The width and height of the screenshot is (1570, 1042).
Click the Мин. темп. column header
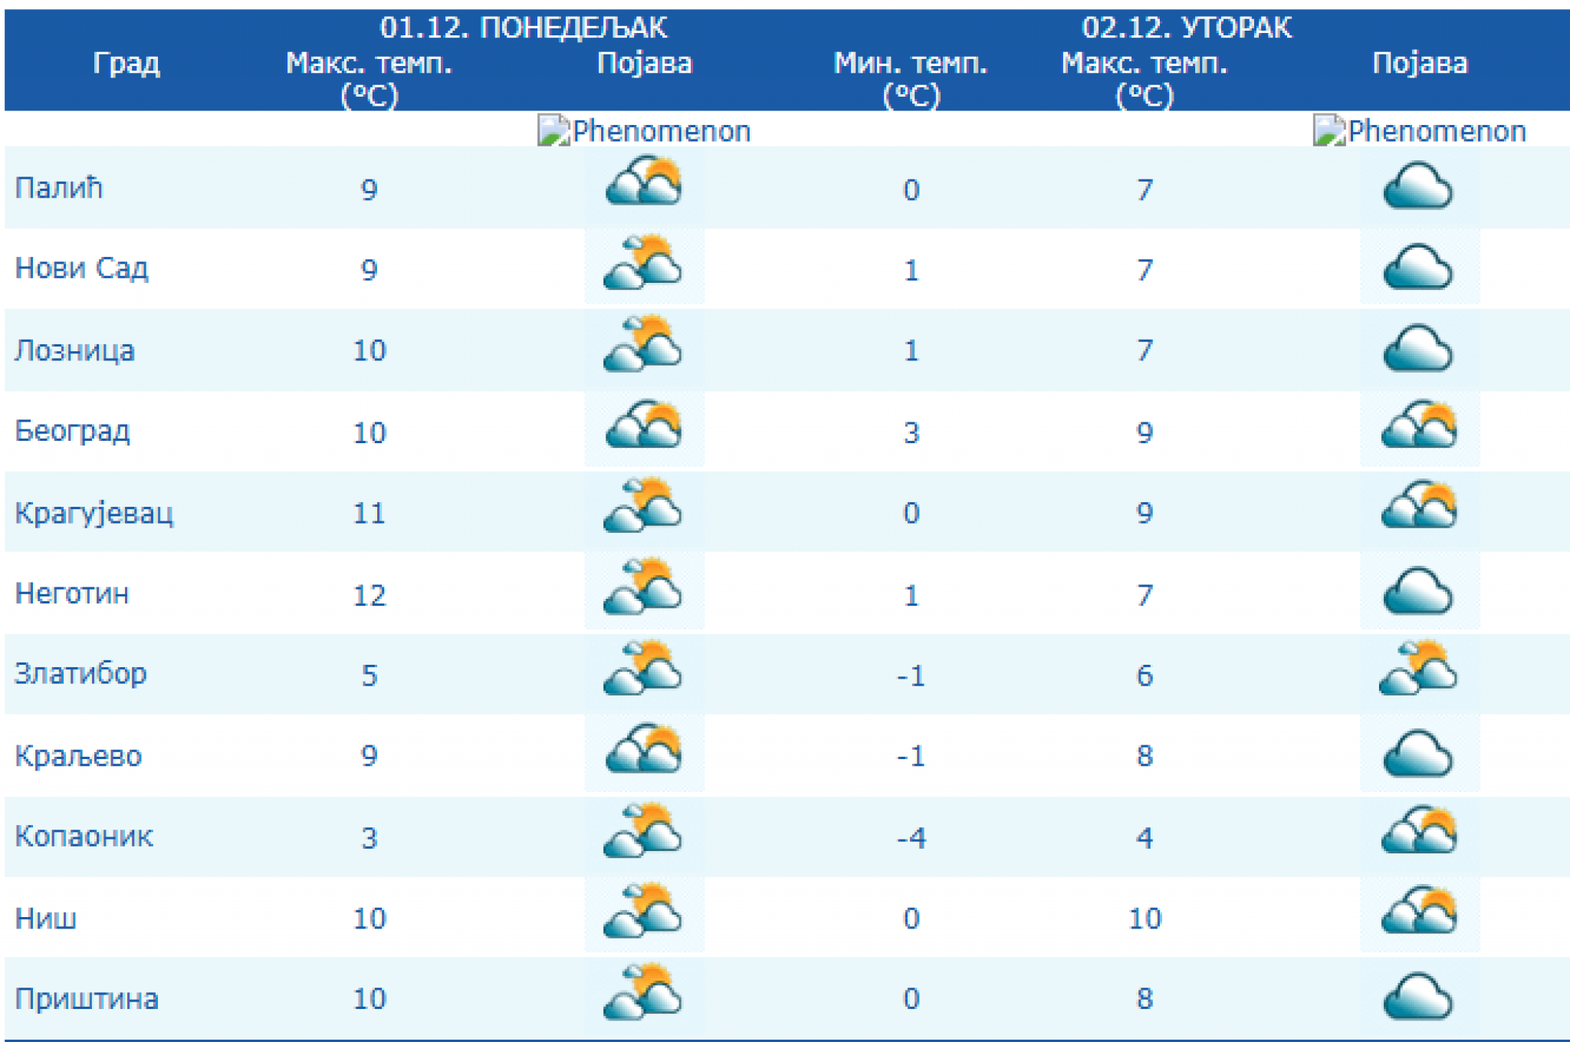coord(911,63)
